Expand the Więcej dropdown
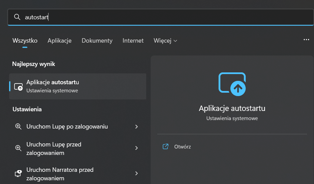Image resolution: width=314 pixels, height=184 pixels. point(165,41)
